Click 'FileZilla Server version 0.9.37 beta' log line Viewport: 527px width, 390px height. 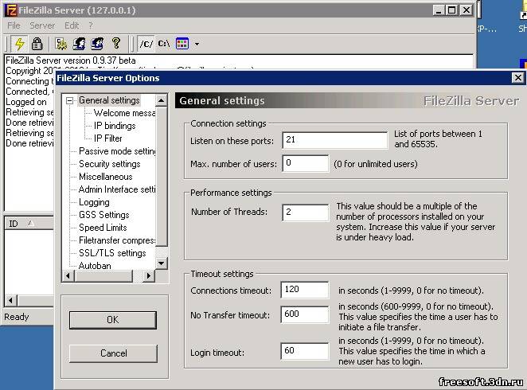[71, 60]
